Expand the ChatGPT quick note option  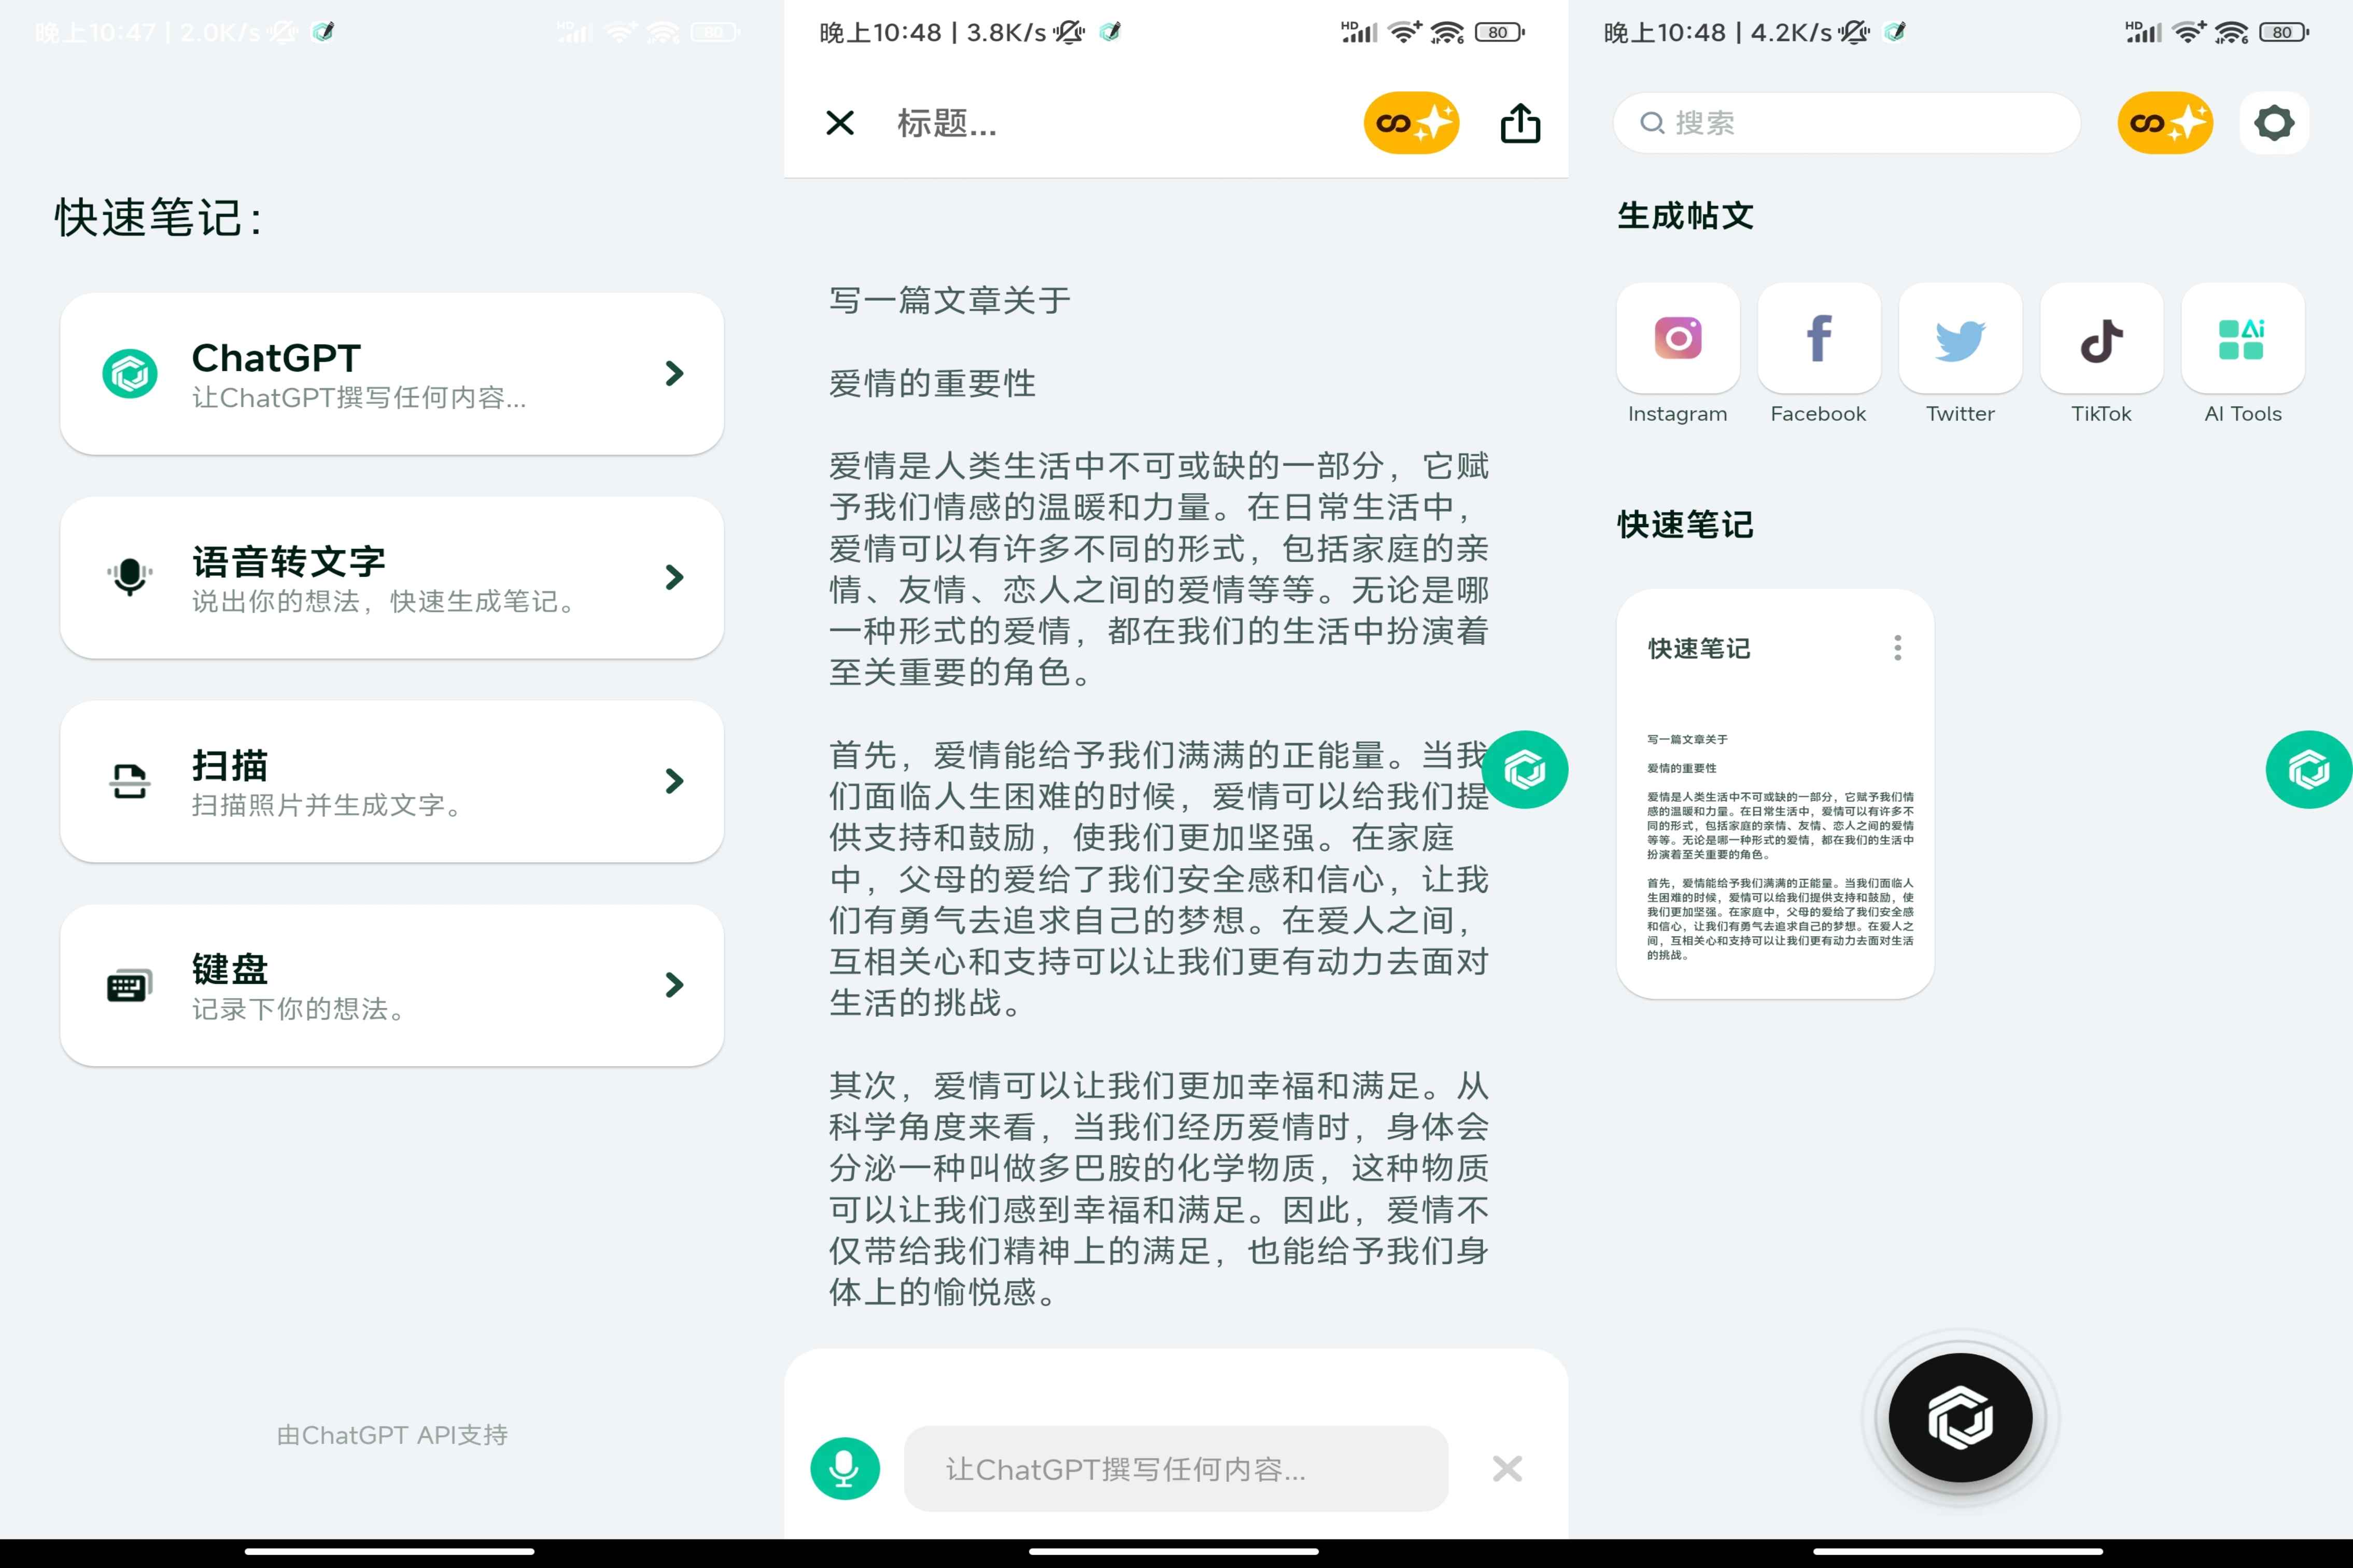click(x=674, y=374)
